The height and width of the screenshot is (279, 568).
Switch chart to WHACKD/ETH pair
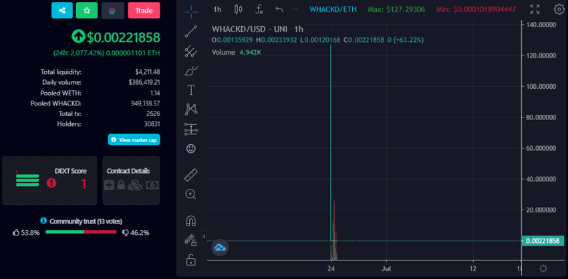(333, 10)
